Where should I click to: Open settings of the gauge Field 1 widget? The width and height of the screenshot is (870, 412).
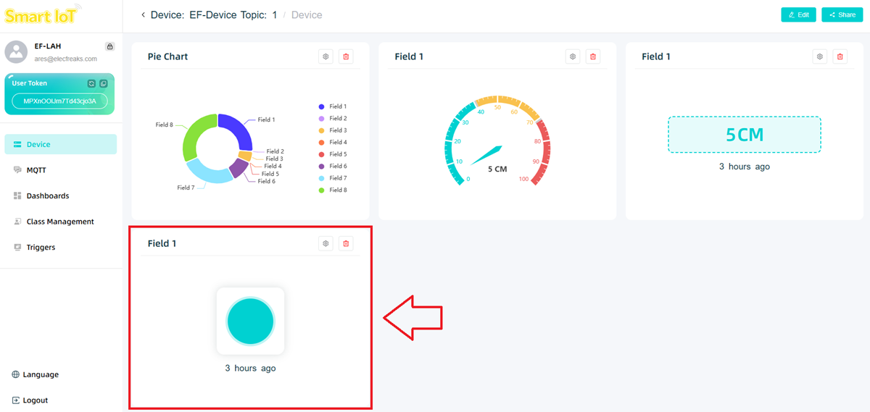(x=573, y=56)
